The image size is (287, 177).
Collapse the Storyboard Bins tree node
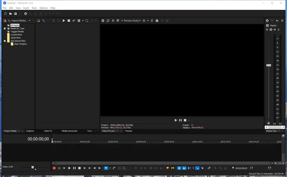pyautogui.click(x=5, y=41)
